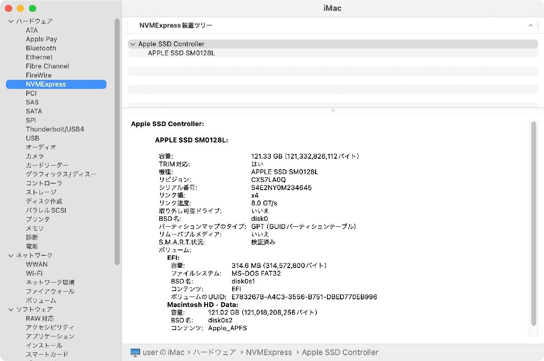The height and width of the screenshot is (361, 544).
Task: Collapse the Apple SSD Controller tree node
Action: pyautogui.click(x=132, y=44)
